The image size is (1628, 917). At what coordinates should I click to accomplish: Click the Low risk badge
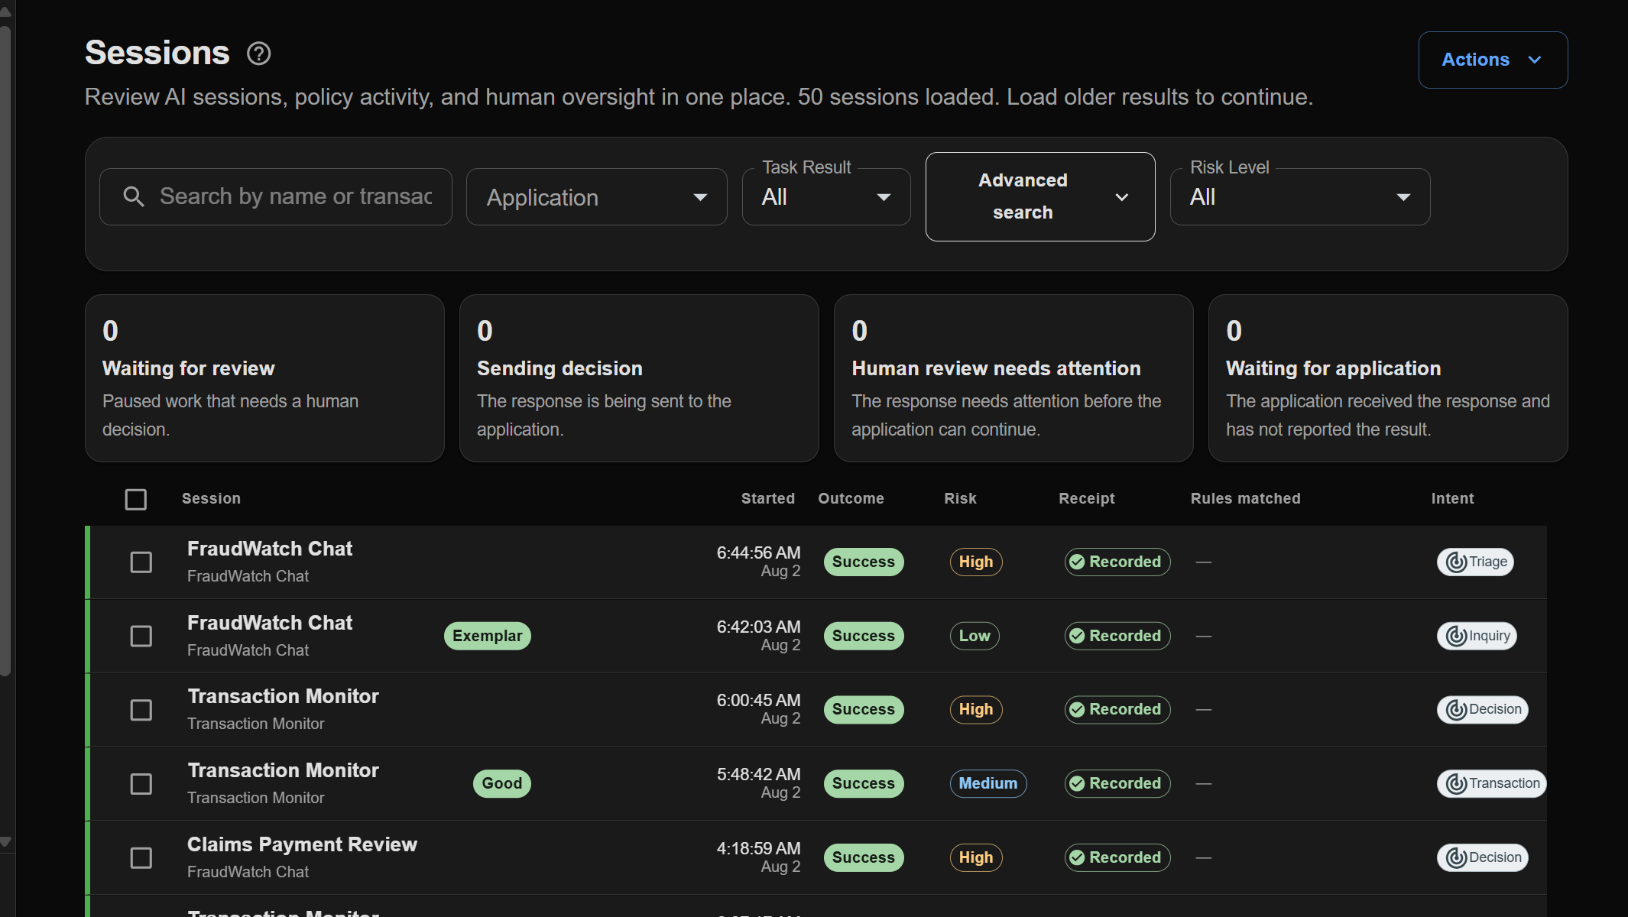(975, 636)
